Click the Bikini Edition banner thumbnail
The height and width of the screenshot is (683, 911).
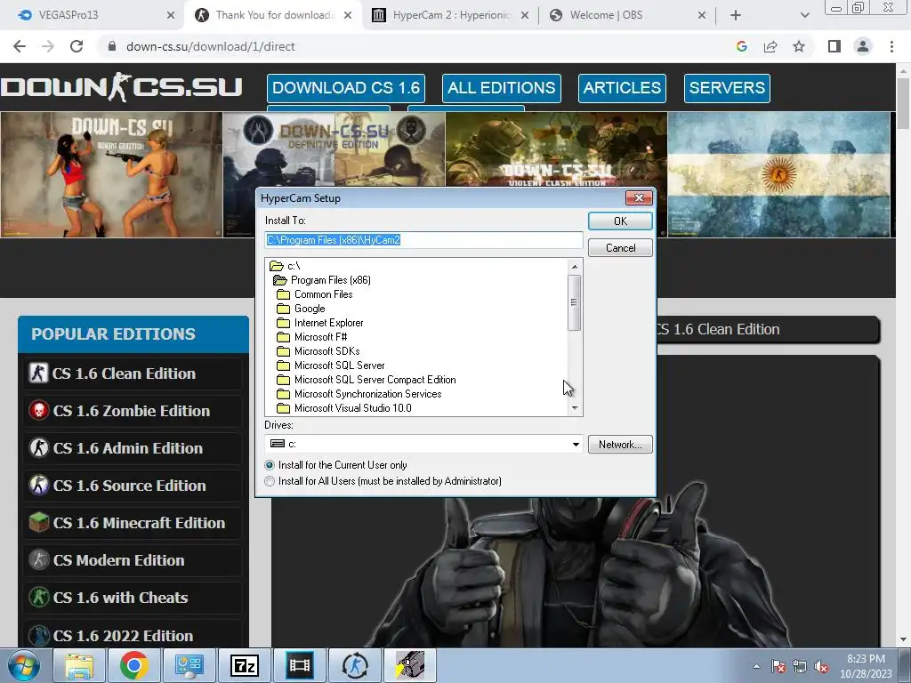pyautogui.click(x=111, y=174)
